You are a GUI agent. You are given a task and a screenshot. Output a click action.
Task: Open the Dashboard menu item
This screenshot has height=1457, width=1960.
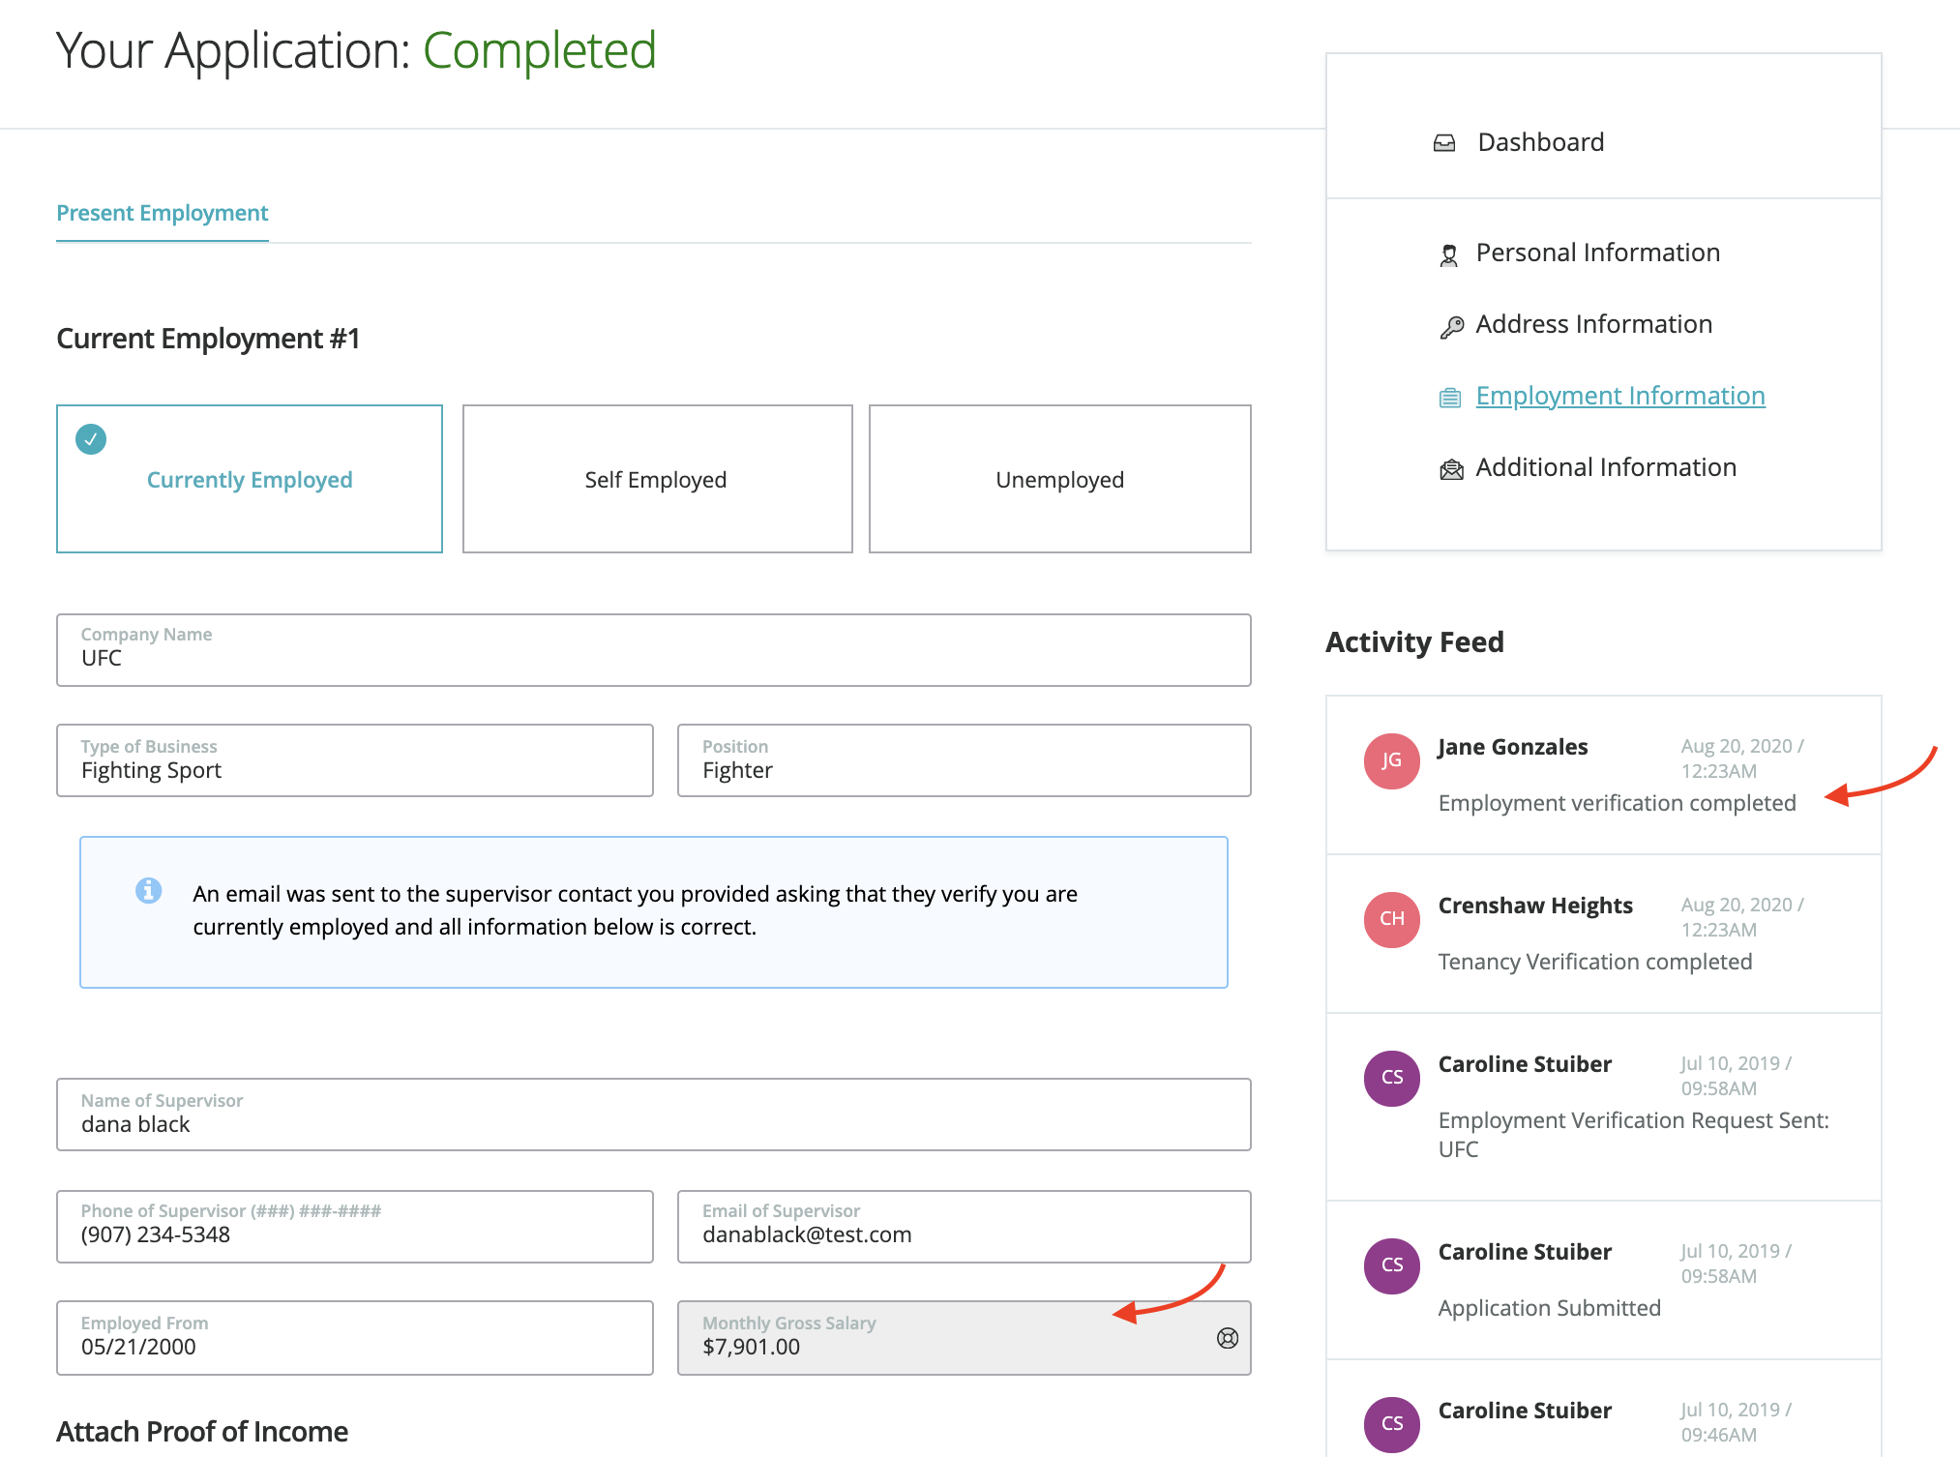tap(1540, 142)
